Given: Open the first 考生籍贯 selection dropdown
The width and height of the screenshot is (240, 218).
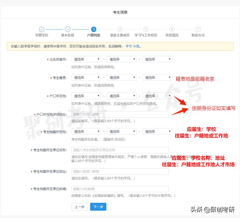Looking at the screenshot, I should (86, 77).
